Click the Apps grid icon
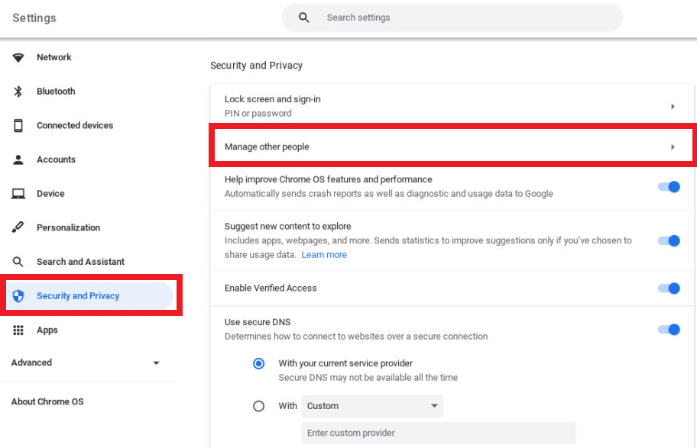This screenshot has width=697, height=448. tap(18, 330)
